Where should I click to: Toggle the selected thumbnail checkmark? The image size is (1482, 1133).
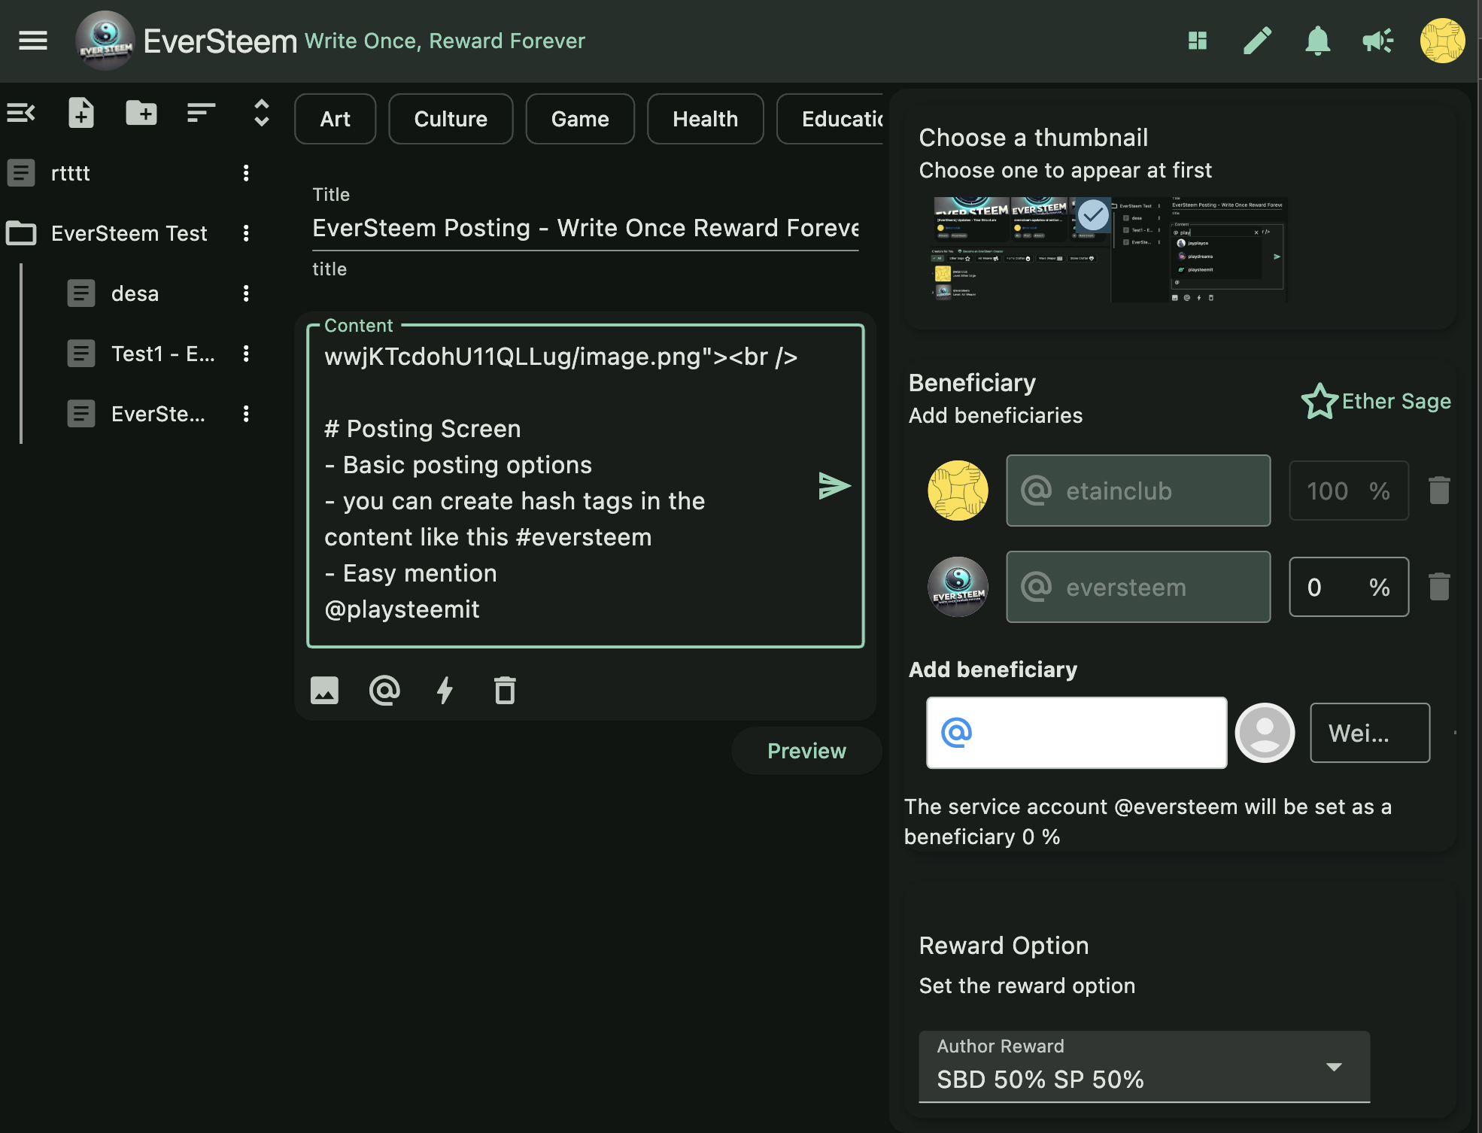pyautogui.click(x=1093, y=216)
